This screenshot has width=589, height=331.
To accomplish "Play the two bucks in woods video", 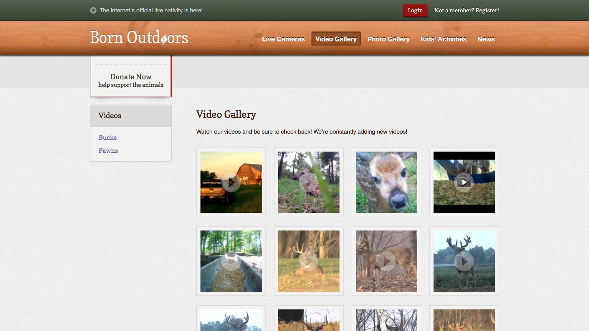I will click(386, 261).
